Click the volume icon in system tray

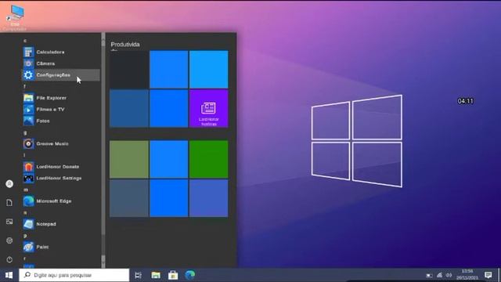449,275
